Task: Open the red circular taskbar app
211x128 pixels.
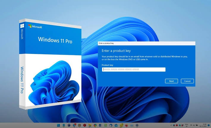Action: click(85, 125)
